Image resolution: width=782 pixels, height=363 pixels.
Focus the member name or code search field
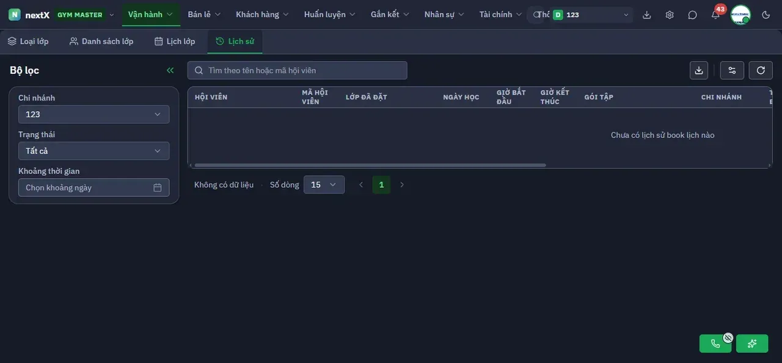(x=298, y=70)
